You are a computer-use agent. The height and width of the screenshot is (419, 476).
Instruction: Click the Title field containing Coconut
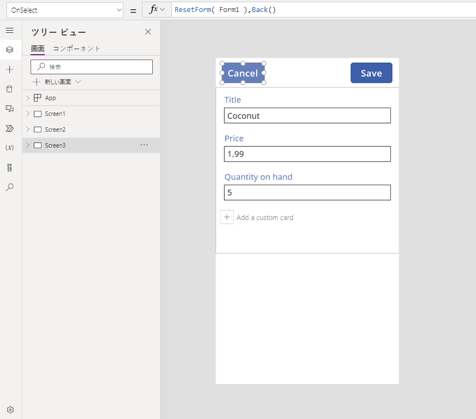tap(307, 115)
